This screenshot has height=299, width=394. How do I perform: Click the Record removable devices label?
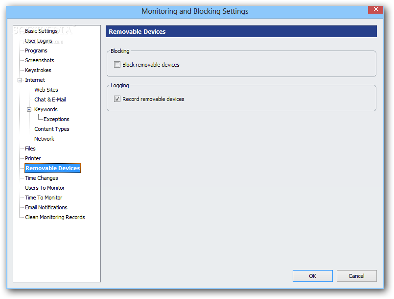point(153,99)
